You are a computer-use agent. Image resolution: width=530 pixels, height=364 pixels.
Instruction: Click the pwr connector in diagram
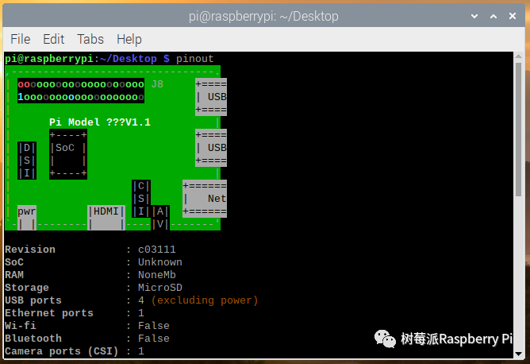tap(27, 211)
